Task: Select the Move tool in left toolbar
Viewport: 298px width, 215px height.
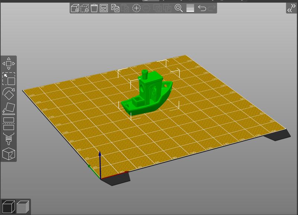Action: point(9,64)
